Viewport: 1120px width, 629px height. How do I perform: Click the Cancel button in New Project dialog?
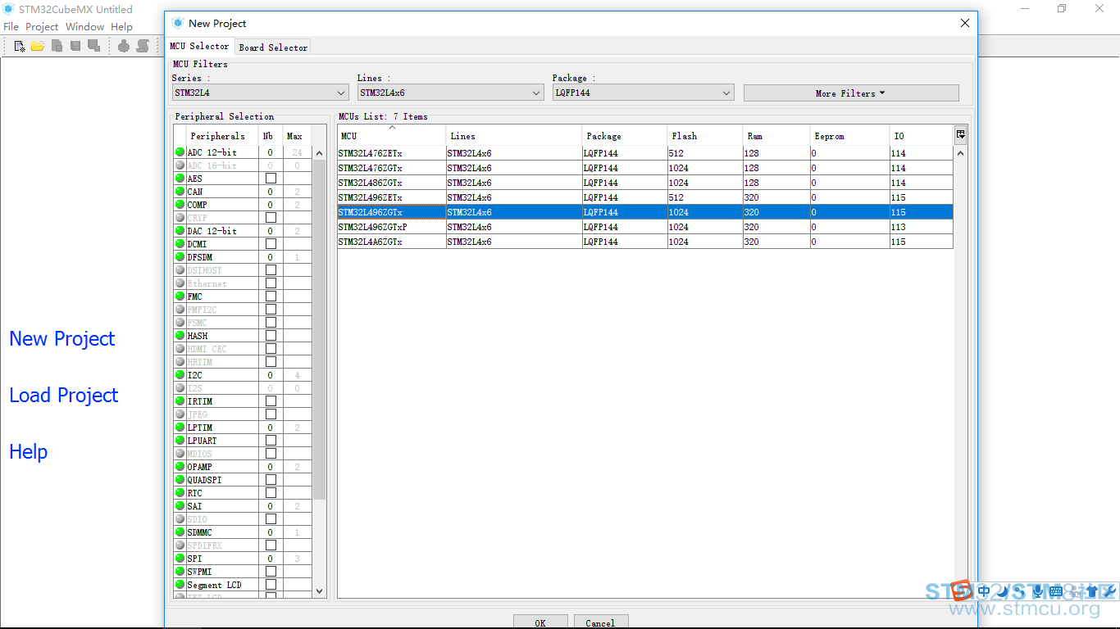click(600, 622)
